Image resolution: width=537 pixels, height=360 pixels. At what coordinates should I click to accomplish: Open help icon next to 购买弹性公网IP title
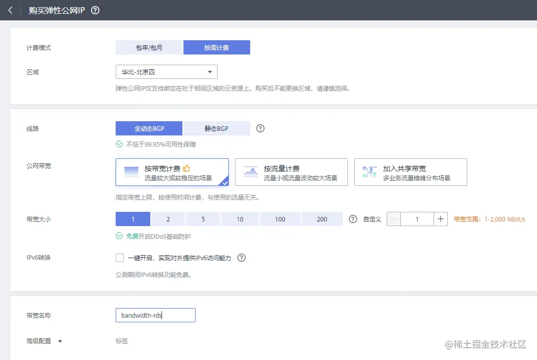[x=95, y=10]
